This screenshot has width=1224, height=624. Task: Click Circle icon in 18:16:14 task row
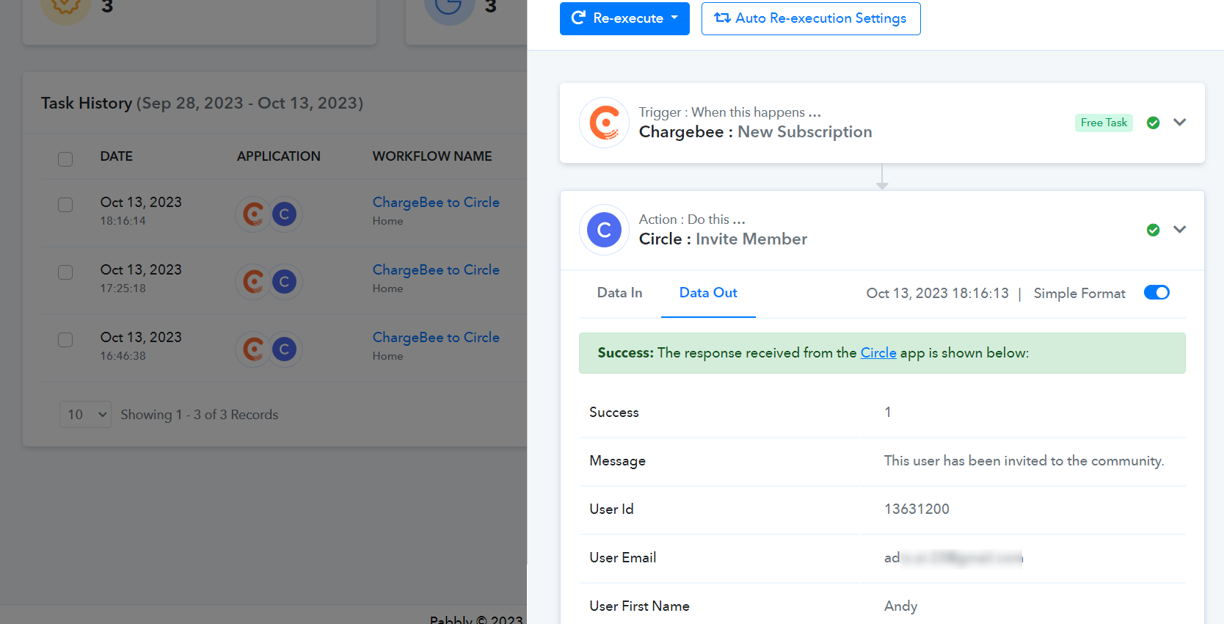[x=285, y=214]
